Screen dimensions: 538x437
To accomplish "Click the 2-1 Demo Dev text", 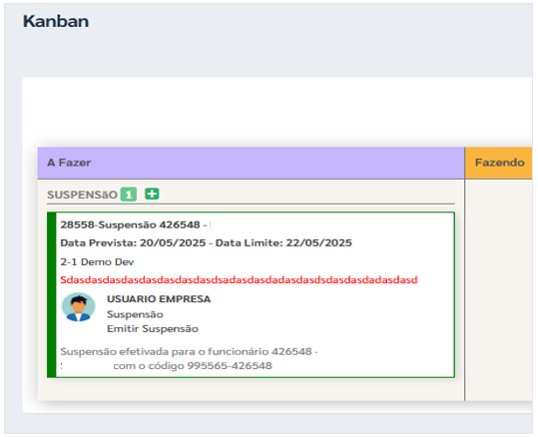I will point(97,262).
